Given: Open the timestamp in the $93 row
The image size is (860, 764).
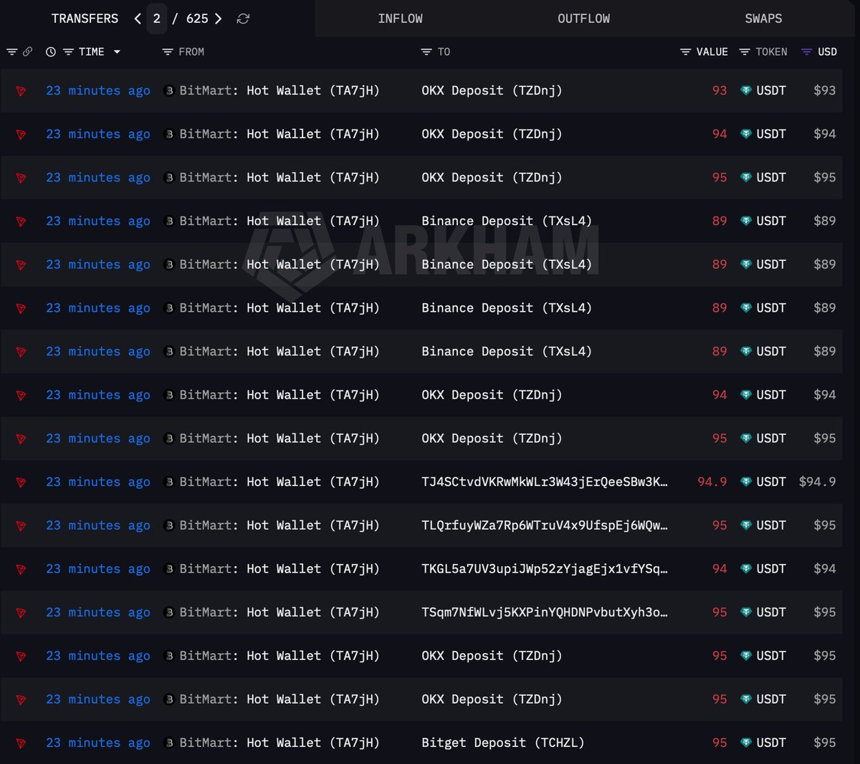Looking at the screenshot, I should tap(98, 90).
